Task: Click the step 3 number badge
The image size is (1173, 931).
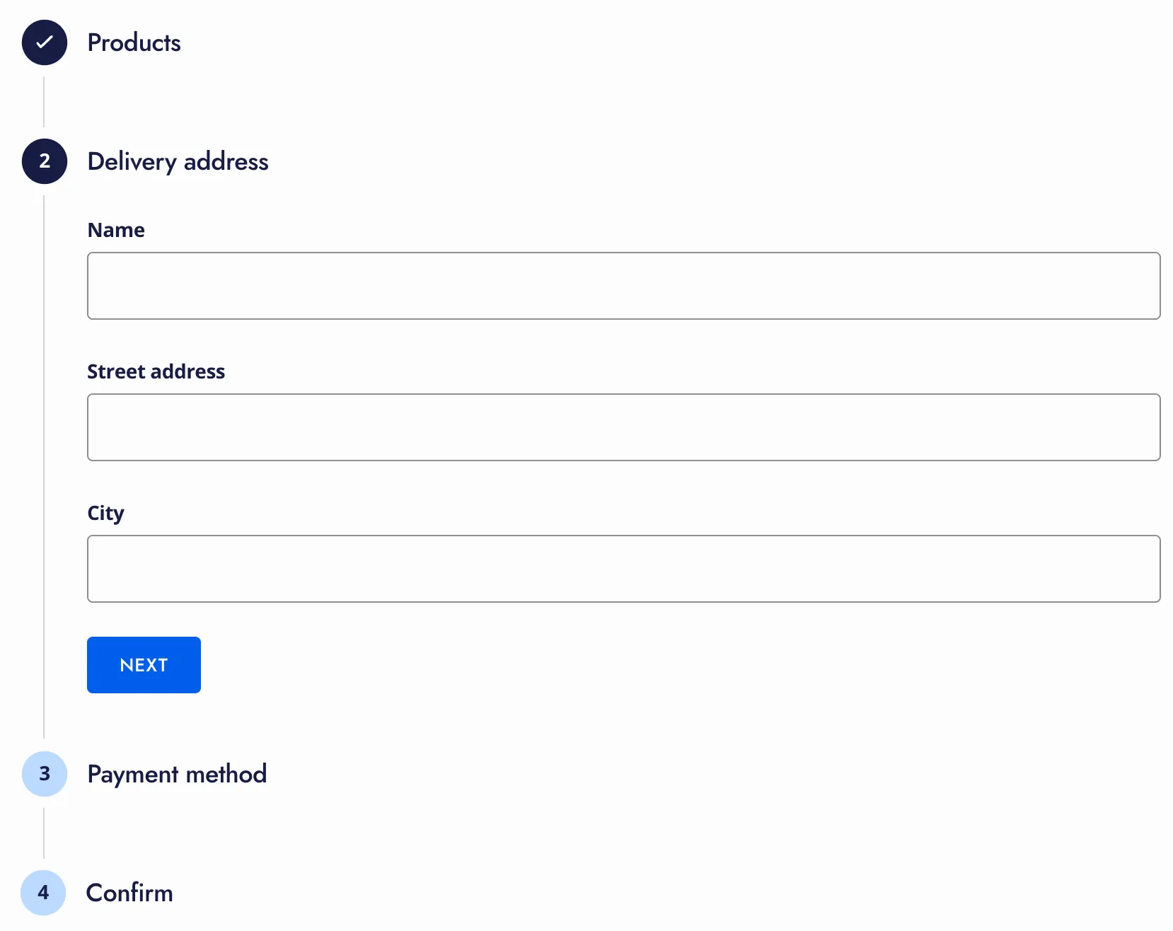Action: tap(45, 774)
